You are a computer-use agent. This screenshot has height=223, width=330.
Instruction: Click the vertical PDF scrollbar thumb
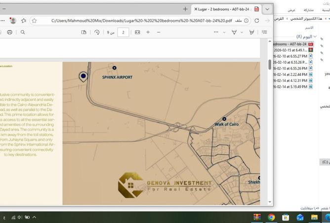[x=270, y=64]
